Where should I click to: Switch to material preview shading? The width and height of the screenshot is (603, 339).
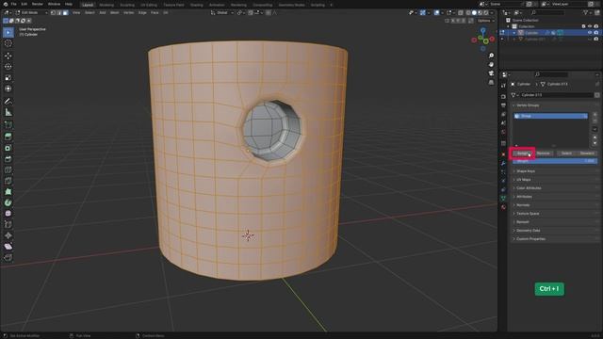pyautogui.click(x=480, y=12)
